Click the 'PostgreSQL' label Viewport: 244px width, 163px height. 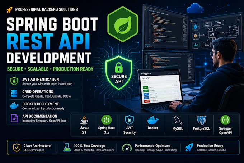pos(202,128)
